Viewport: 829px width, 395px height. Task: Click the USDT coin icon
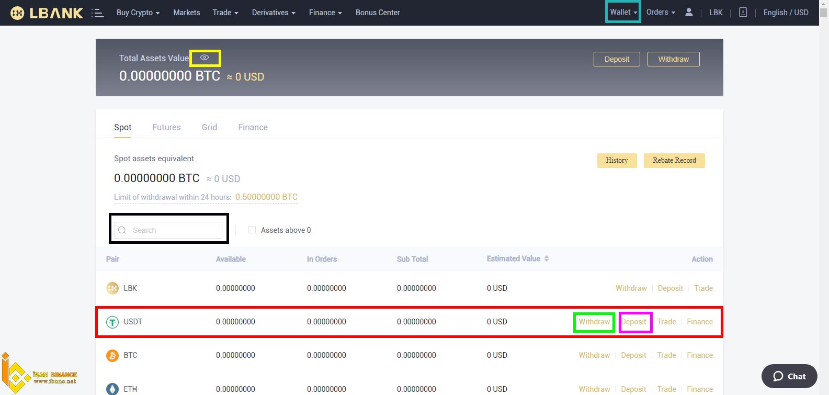(112, 322)
